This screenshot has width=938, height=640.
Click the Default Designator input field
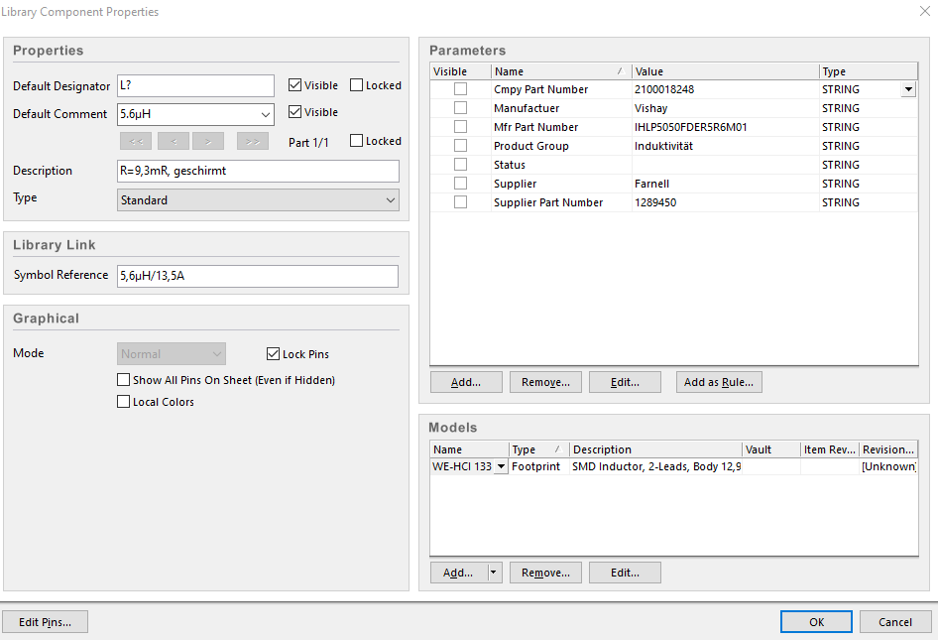tap(195, 85)
